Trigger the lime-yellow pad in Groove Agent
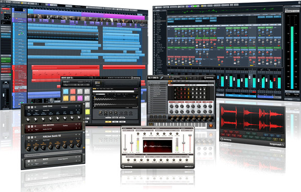This screenshot has height=192, width=301. point(87,112)
